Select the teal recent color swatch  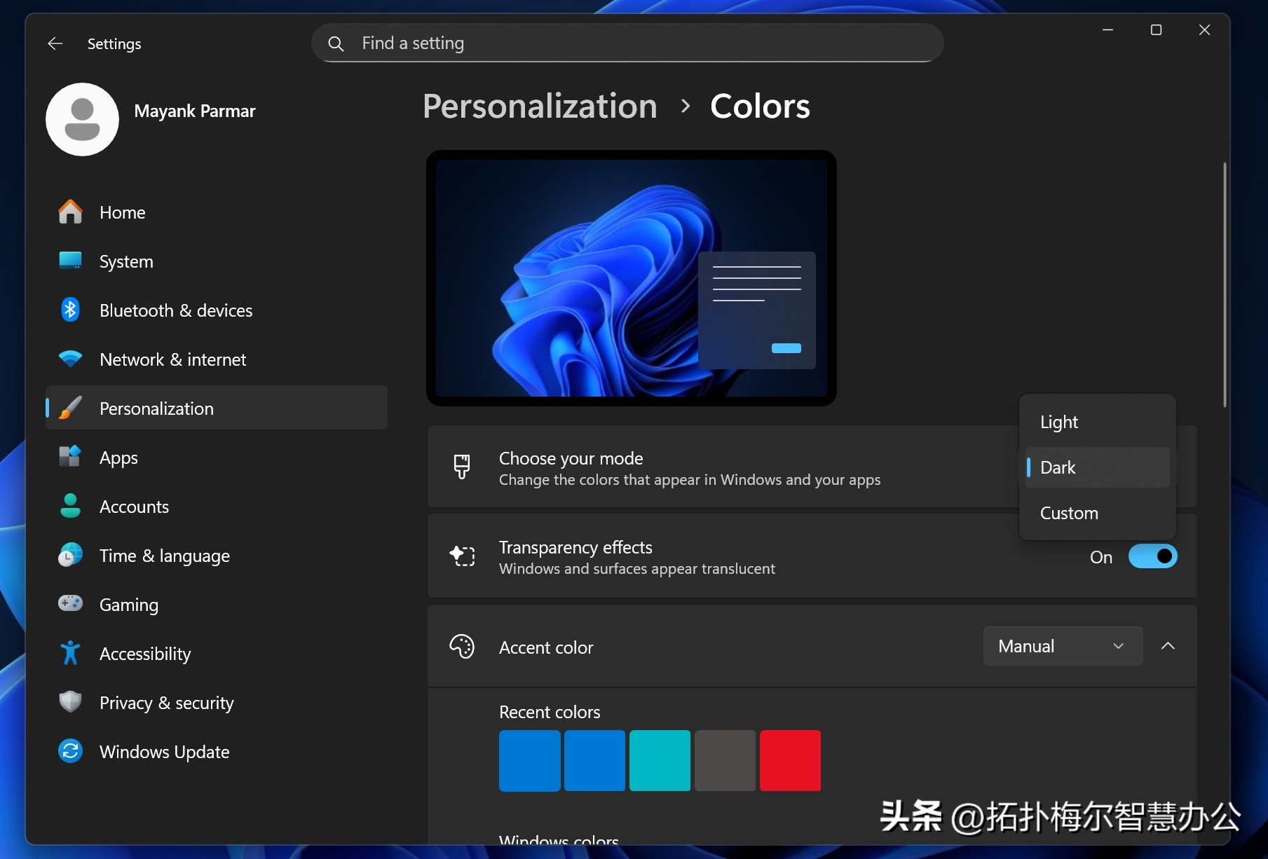660,761
